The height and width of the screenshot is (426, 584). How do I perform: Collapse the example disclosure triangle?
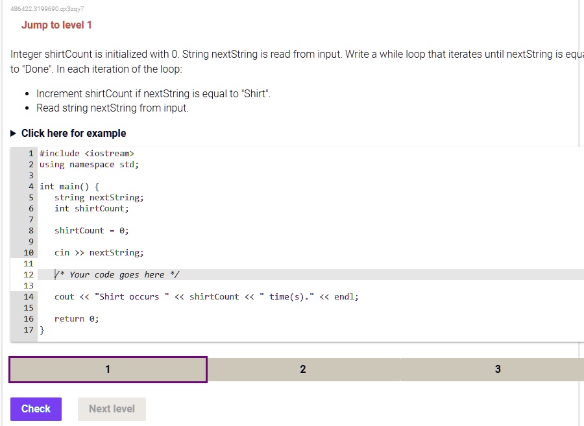click(13, 133)
